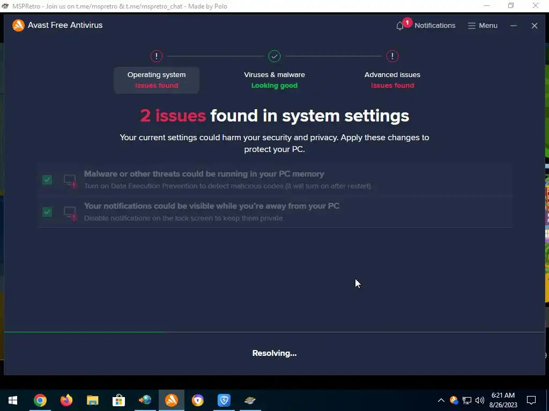Select the Viruses & malware step
The width and height of the screenshot is (549, 411).
274,80
